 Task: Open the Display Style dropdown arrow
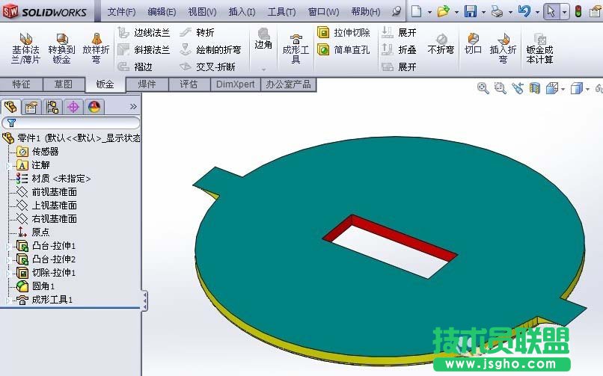587,90
